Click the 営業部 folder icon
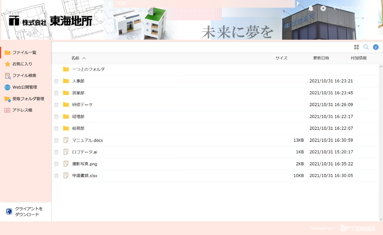383x235 pixels. (x=66, y=93)
